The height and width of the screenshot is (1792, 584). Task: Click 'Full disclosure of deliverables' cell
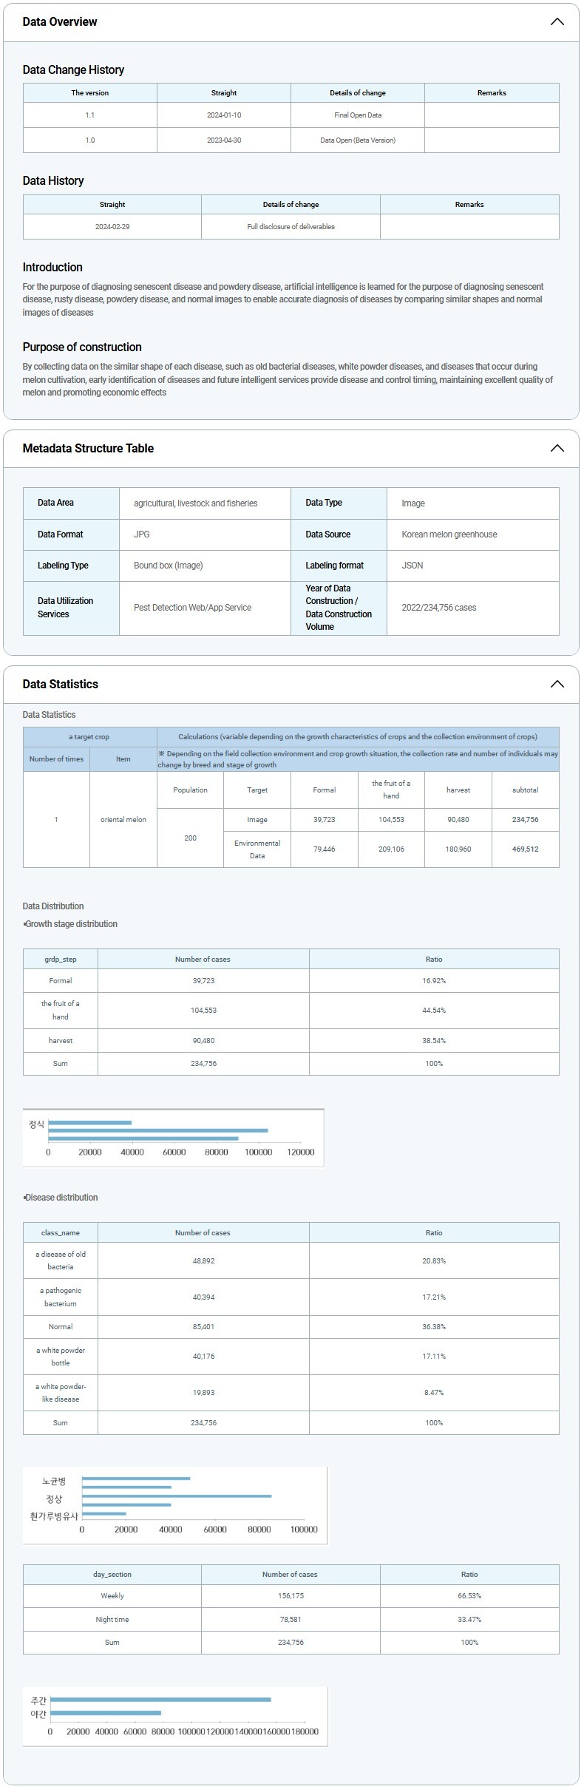click(x=291, y=227)
